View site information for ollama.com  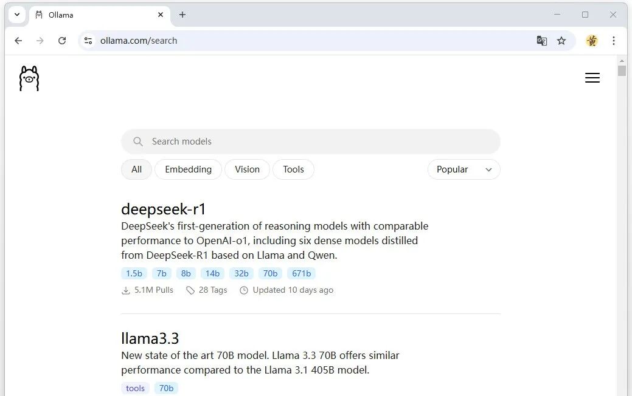point(88,41)
